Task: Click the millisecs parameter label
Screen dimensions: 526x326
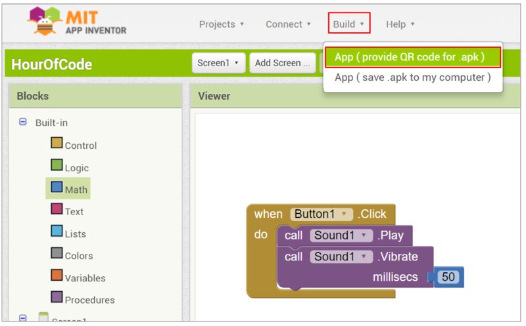Action: [x=395, y=277]
